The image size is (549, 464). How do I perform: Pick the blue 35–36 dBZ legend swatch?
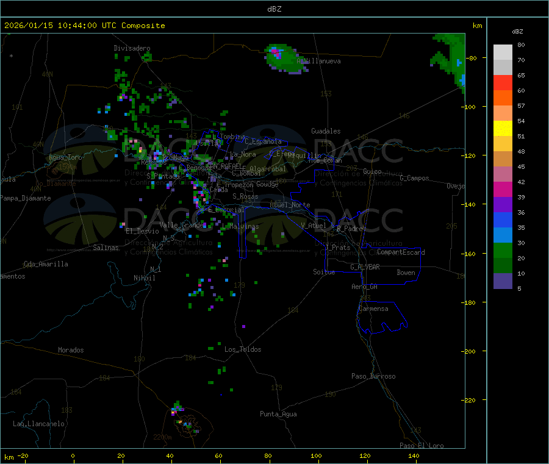click(503, 220)
